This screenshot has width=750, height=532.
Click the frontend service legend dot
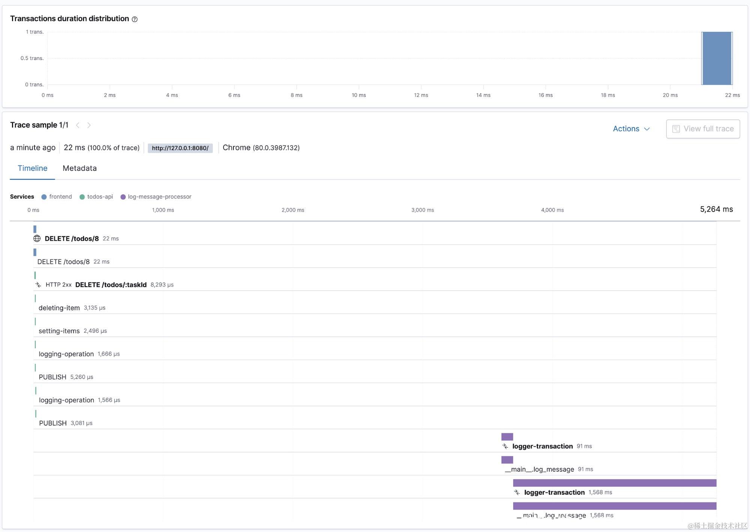(44, 197)
